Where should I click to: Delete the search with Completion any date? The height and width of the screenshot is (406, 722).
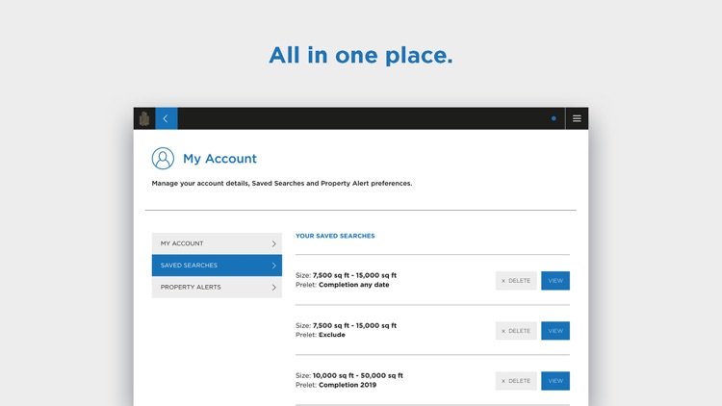[516, 280]
